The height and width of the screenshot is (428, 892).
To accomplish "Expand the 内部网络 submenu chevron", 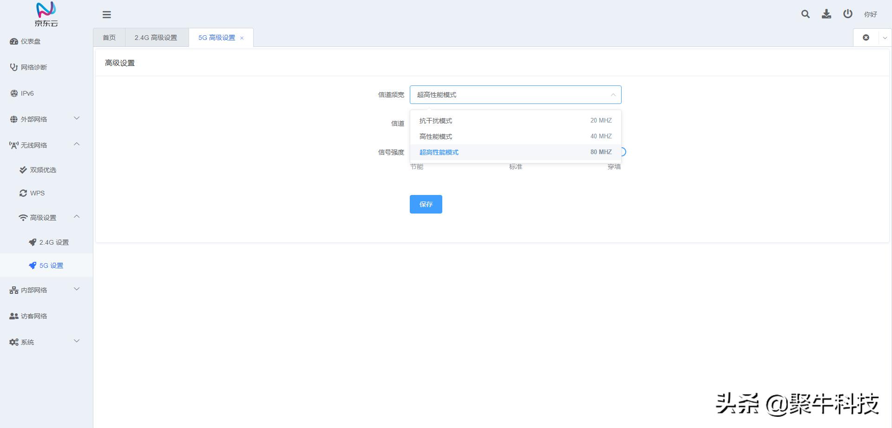I will 77,289.
